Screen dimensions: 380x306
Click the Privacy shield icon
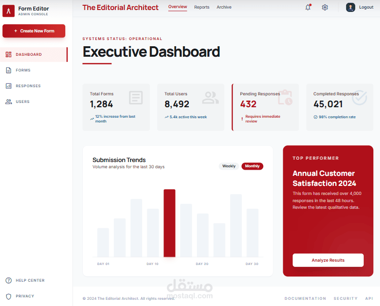(9, 296)
